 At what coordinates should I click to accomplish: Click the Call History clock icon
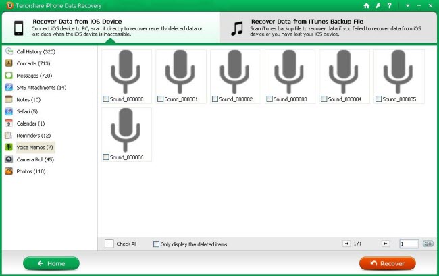click(9, 51)
